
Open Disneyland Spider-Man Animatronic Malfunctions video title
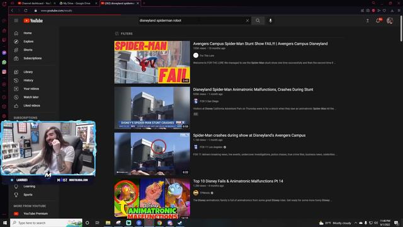coord(253,90)
